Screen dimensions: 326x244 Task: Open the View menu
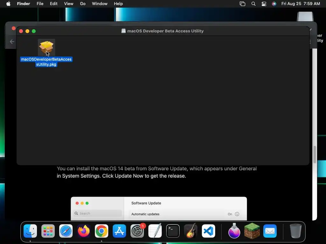coord(69,4)
